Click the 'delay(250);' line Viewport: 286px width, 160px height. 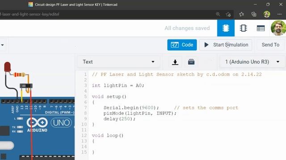pyautogui.click(x=119, y=119)
